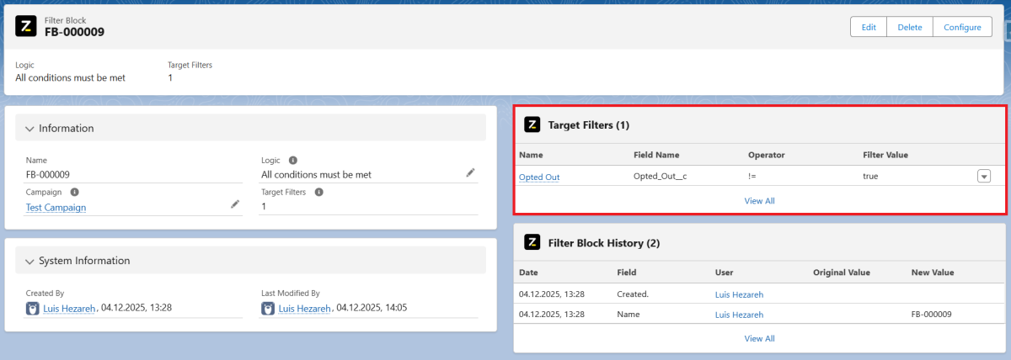Open the Opted Out row actions dropdown
The height and width of the screenshot is (360, 1011).
point(983,176)
